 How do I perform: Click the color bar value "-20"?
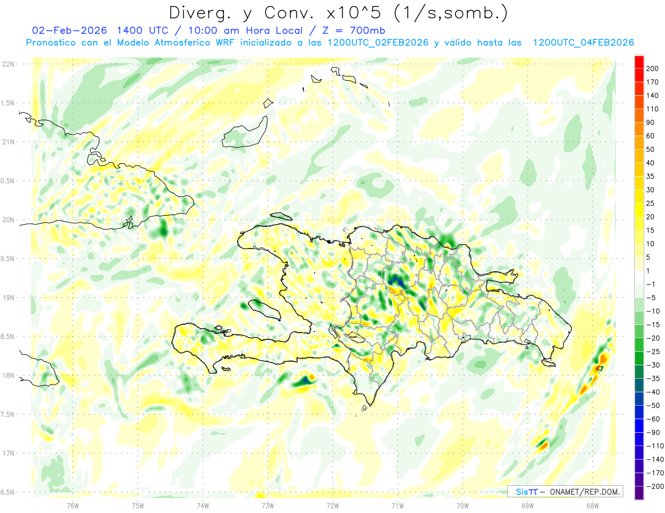tap(653, 338)
